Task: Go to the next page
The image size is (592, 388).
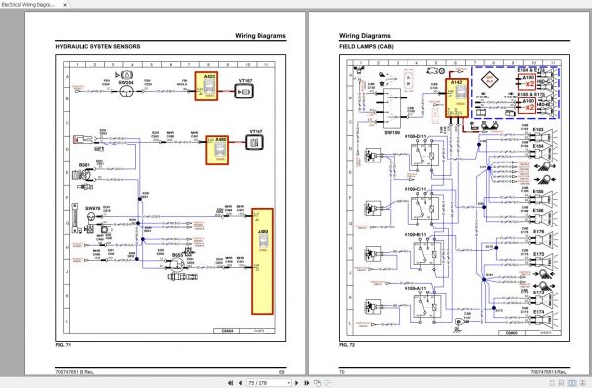Action: [296, 383]
